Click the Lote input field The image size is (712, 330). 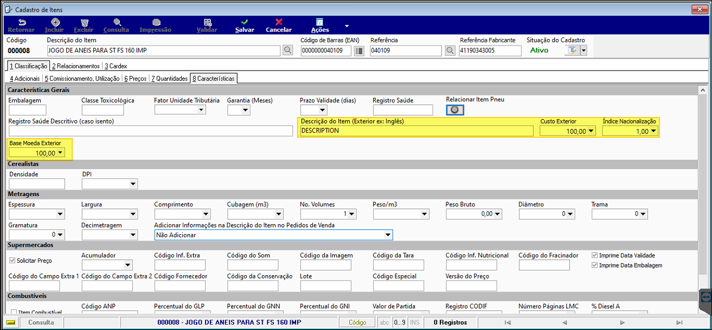point(325,286)
